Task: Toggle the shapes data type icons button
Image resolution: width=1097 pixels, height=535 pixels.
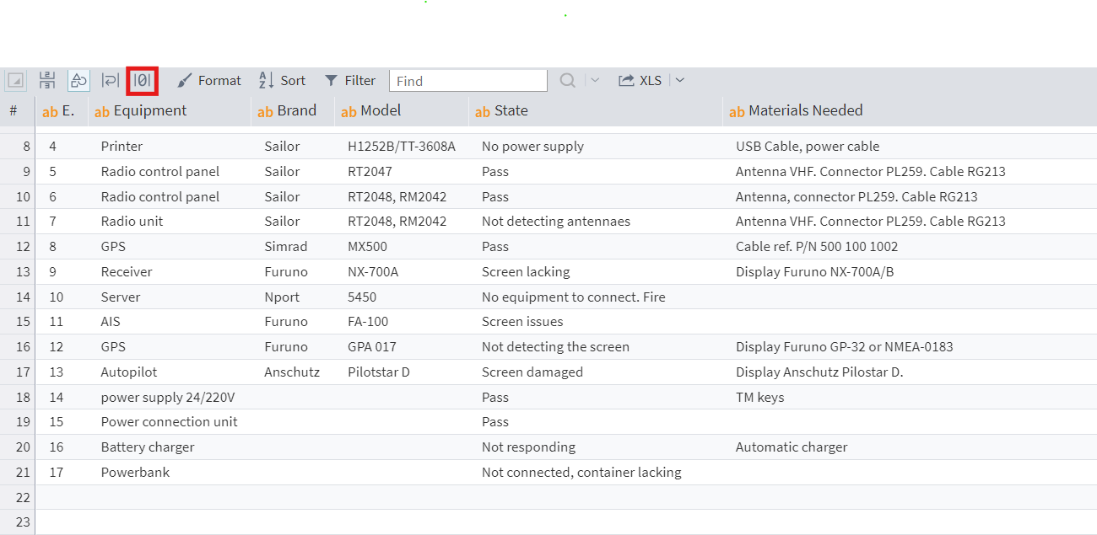Action: (x=78, y=81)
